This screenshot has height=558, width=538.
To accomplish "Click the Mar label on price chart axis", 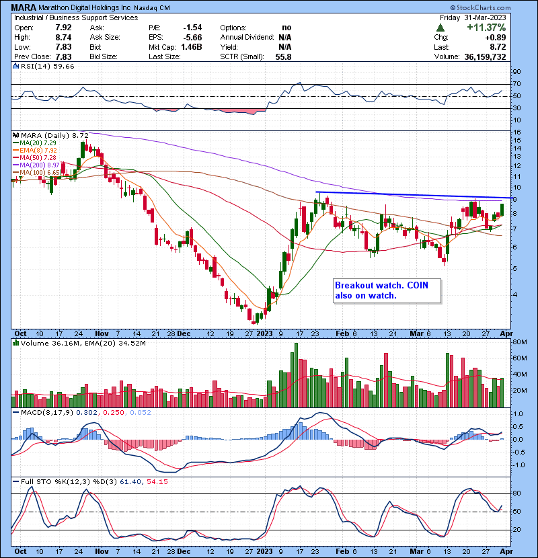I will (x=416, y=333).
